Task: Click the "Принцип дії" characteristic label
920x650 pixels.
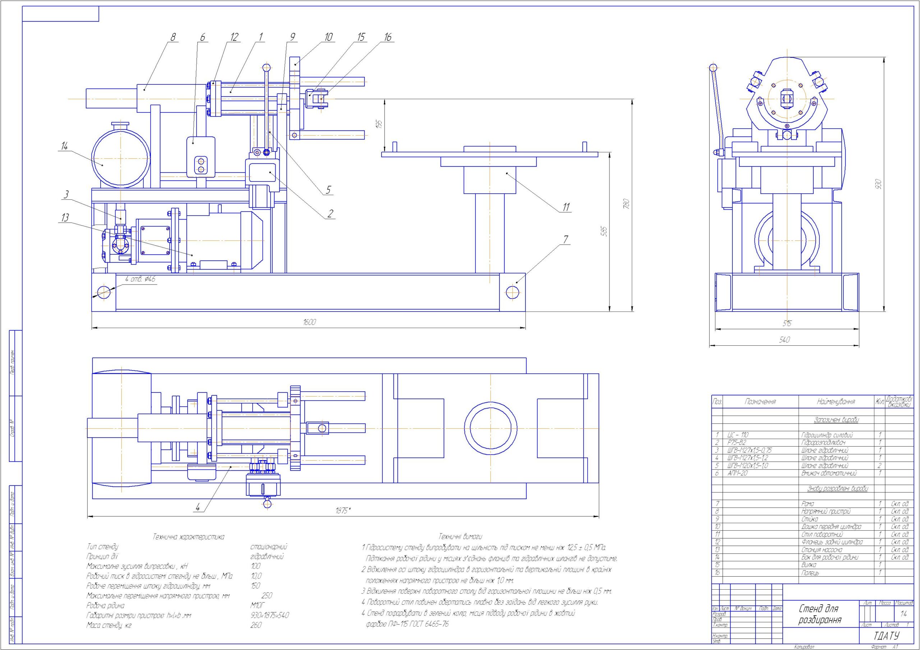Action: tap(102, 557)
